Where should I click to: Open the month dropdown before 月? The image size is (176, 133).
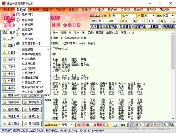click(131, 21)
